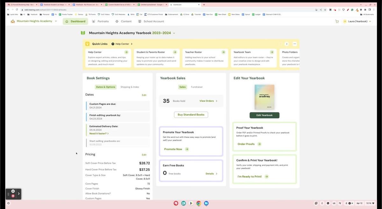Open View Orders
This screenshot has height=209, width=382.
click(x=209, y=101)
